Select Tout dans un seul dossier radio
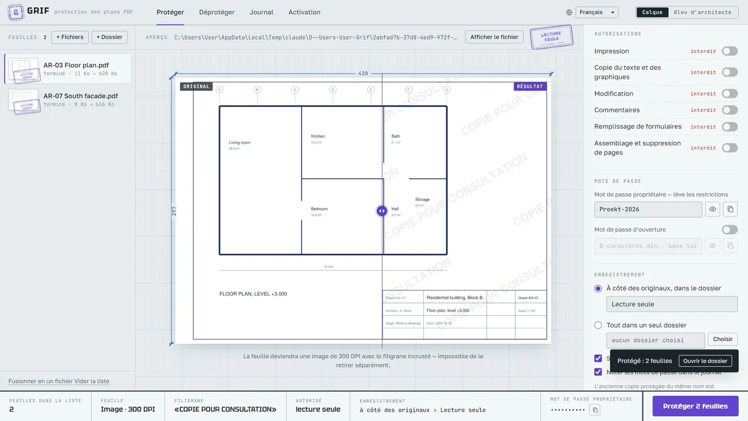Image resolution: width=748 pixels, height=421 pixels. click(x=598, y=325)
